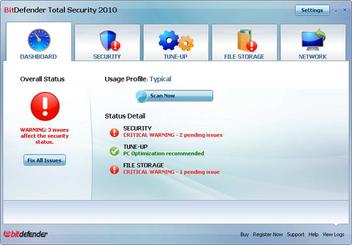
Task: Click the SECURITY heading under Status Detail
Action: pyautogui.click(x=137, y=128)
